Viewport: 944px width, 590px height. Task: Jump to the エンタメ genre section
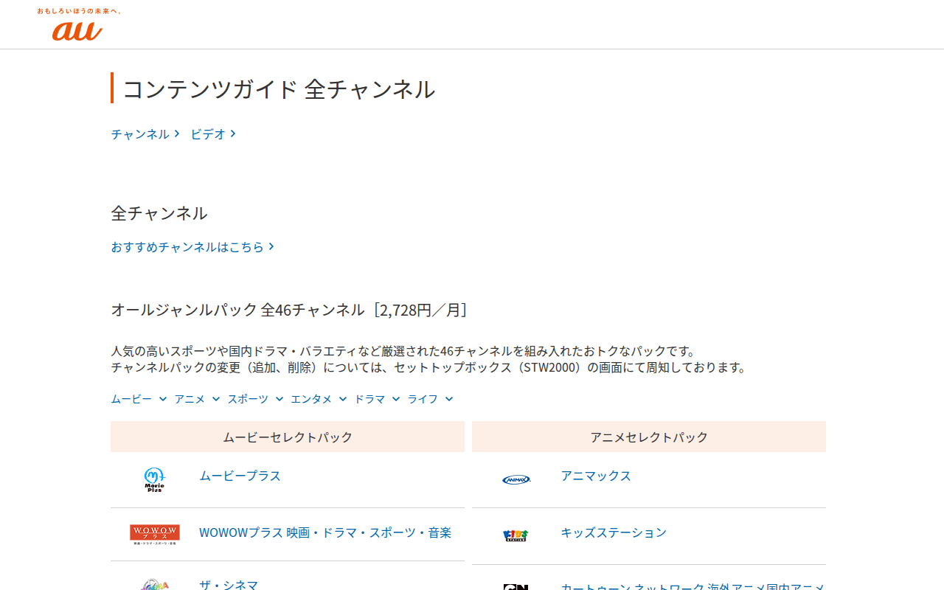(x=319, y=399)
